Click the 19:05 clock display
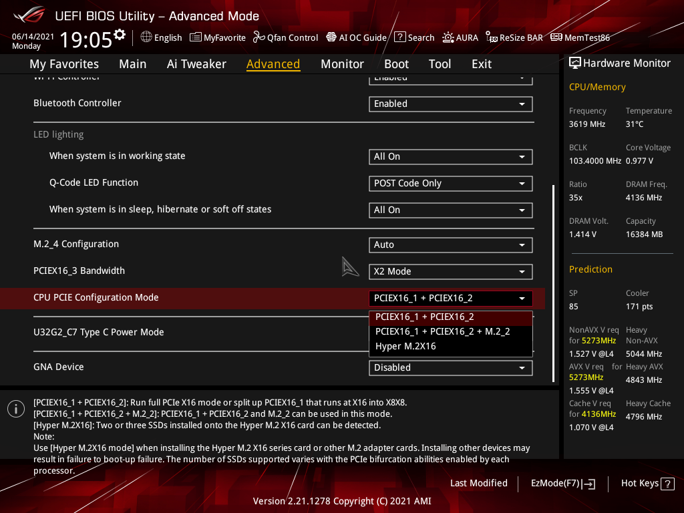 click(86, 39)
